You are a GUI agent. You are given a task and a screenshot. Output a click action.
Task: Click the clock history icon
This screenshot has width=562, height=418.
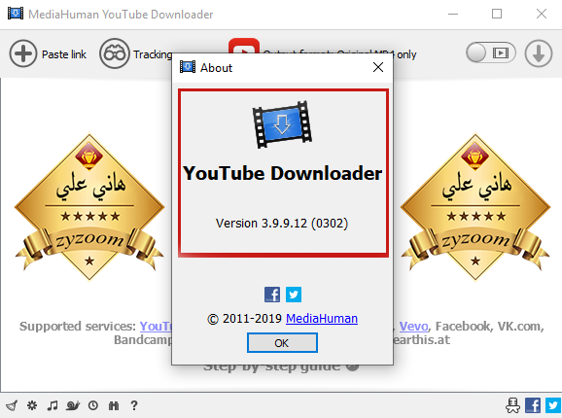click(x=93, y=405)
